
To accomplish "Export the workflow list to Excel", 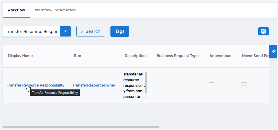I will (x=263, y=31).
